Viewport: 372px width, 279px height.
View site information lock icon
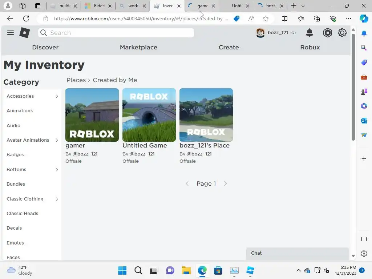click(x=45, y=19)
